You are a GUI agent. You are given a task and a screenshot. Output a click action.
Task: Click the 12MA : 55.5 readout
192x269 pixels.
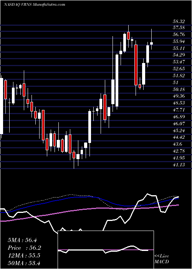tap(24, 256)
